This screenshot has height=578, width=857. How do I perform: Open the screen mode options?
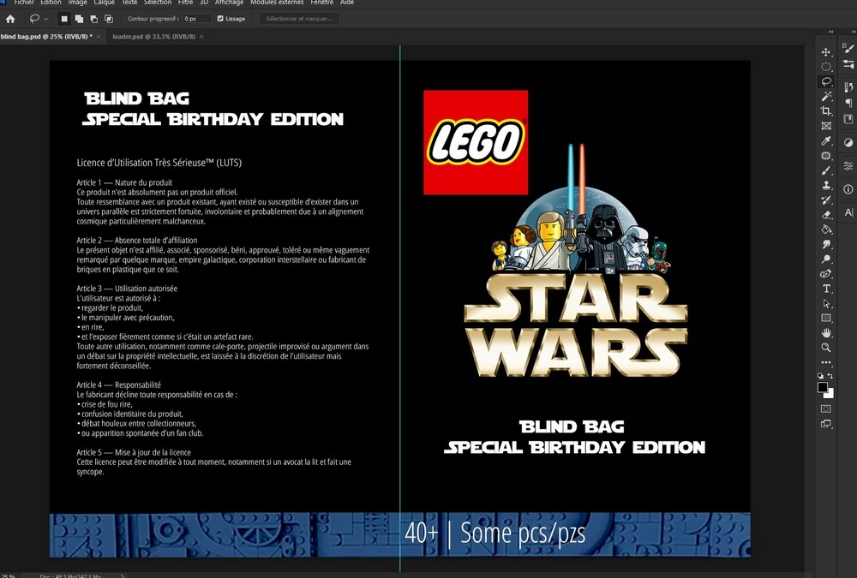[826, 424]
